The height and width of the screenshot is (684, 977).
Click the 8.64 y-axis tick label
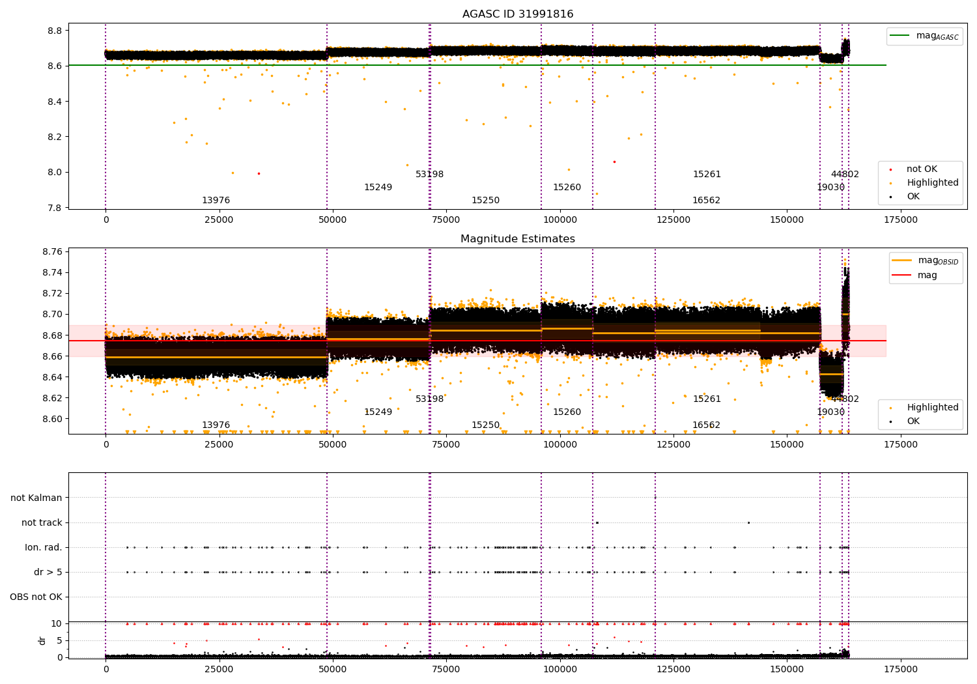(51, 377)
